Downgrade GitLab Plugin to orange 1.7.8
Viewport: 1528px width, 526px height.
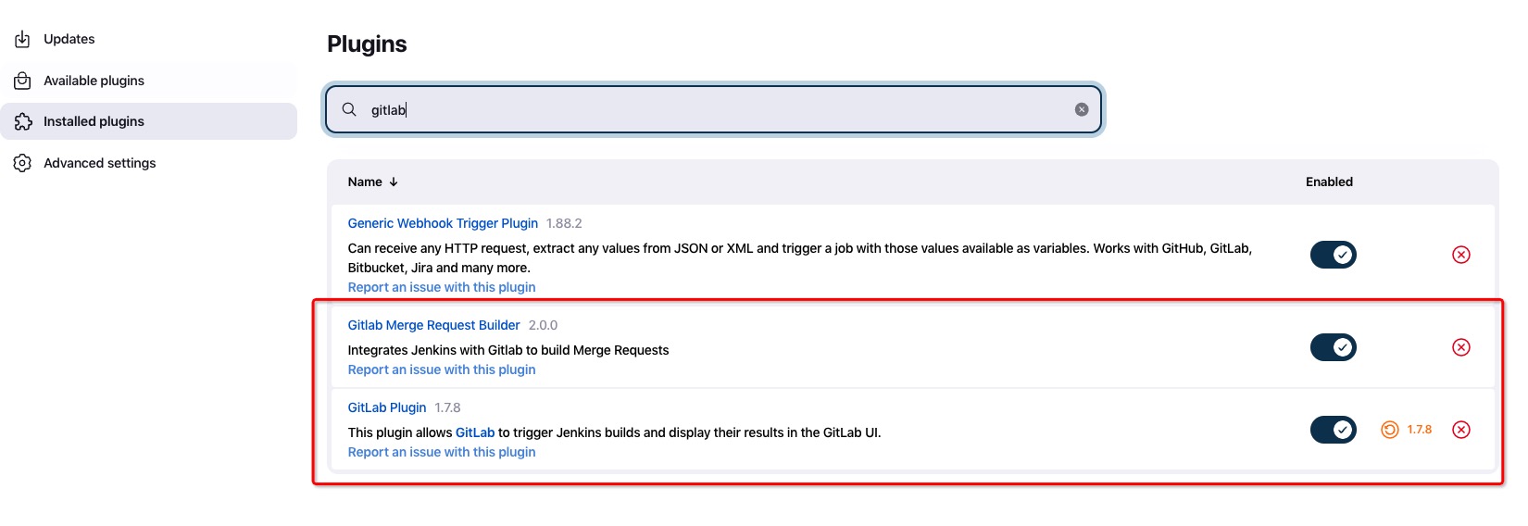(x=1419, y=430)
